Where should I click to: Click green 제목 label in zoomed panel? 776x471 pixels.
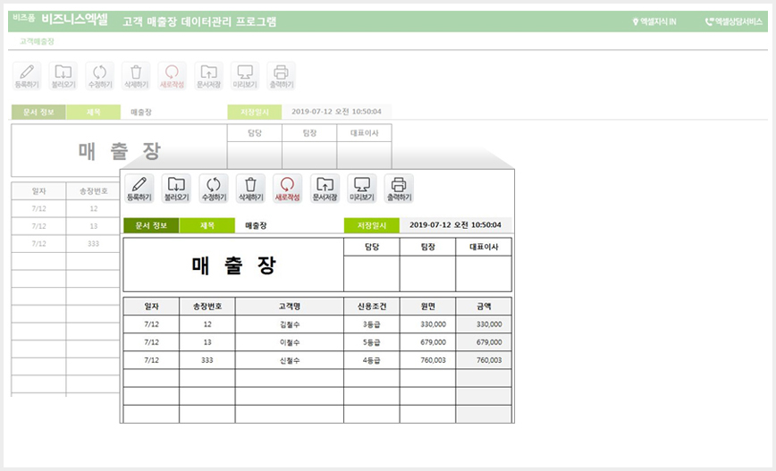[x=207, y=225]
